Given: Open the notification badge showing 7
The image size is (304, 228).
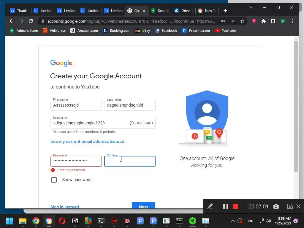Looking at the screenshot, I should pos(296,221).
